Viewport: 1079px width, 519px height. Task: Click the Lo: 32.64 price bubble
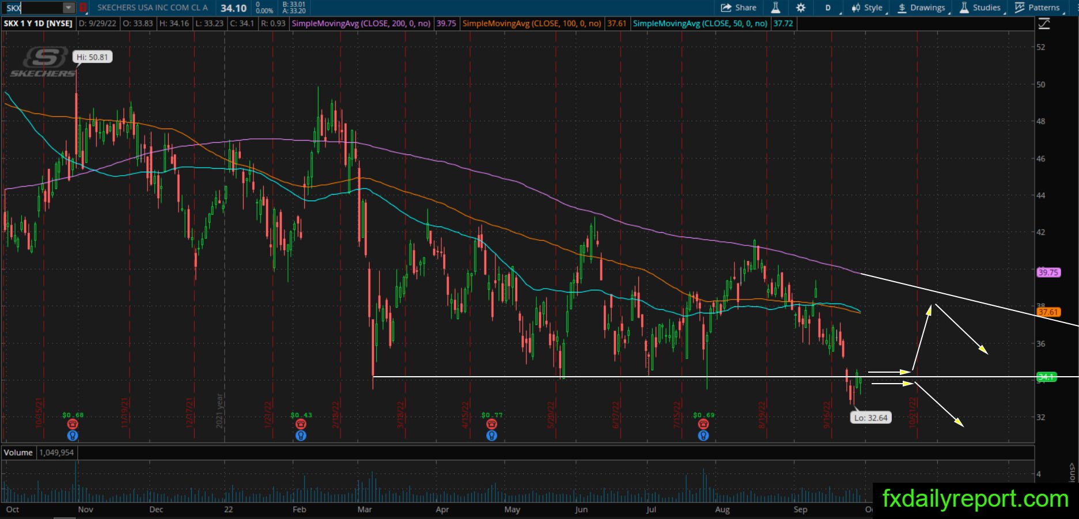point(870,418)
